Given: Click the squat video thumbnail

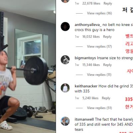Looking at the screenshot, I should pyautogui.click(x=28, y=66).
